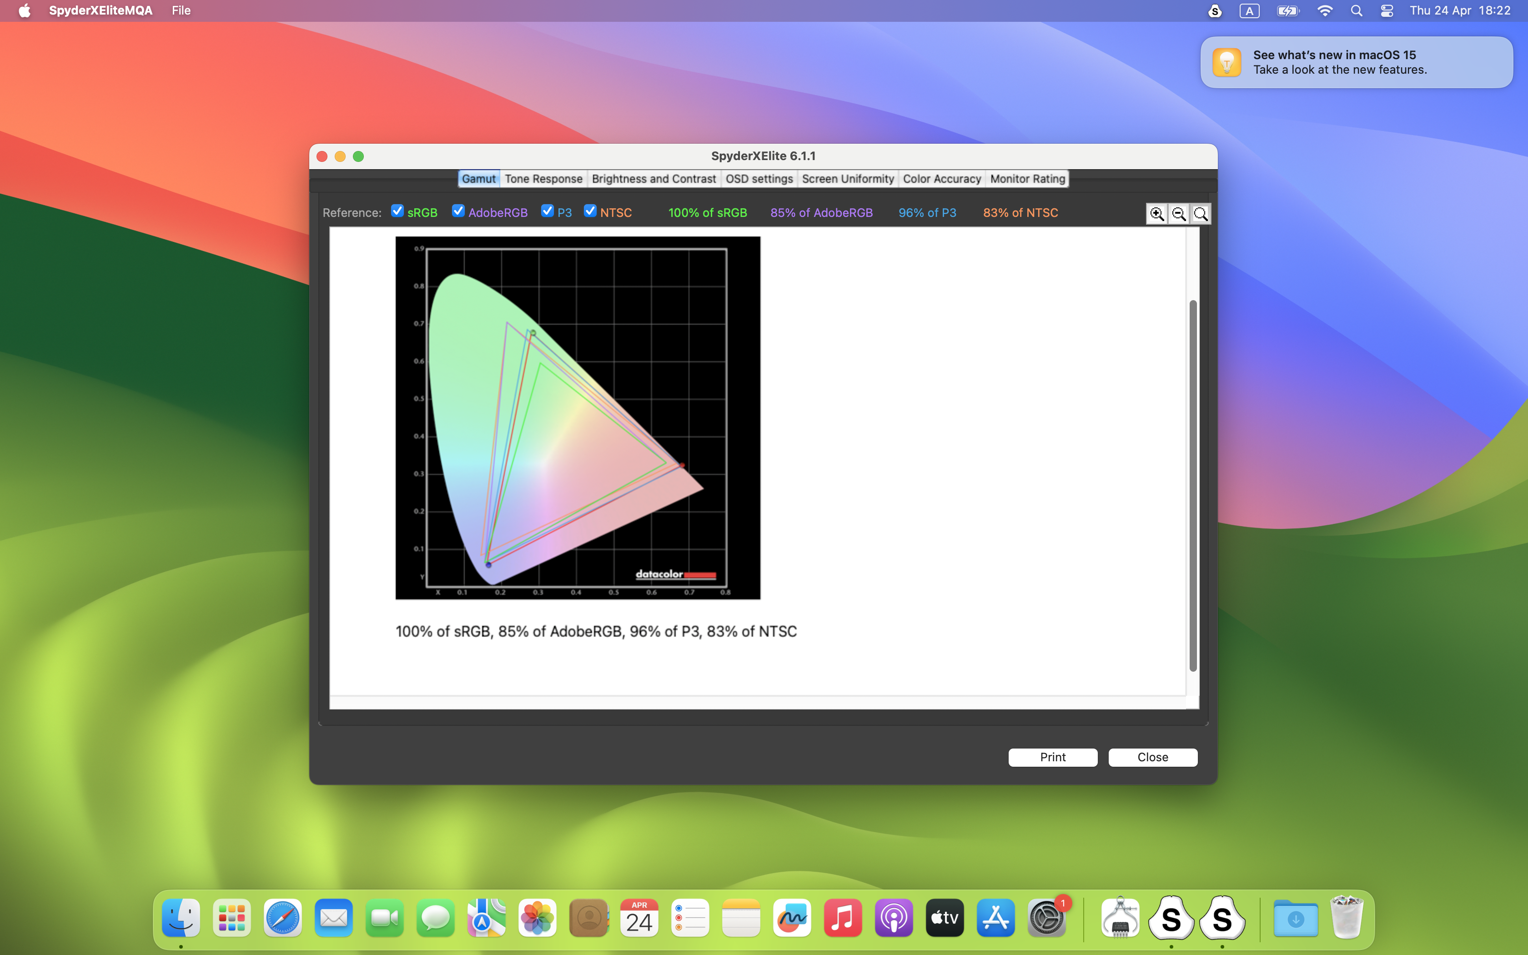Screen dimensions: 1528x955
Task: Uncheck the sRGB reference checkbox
Action: click(x=397, y=211)
